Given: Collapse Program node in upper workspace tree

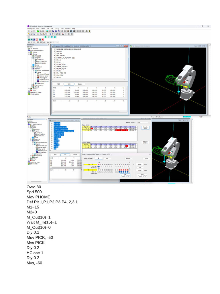Looking at the screenshot, I should click(31, 58).
